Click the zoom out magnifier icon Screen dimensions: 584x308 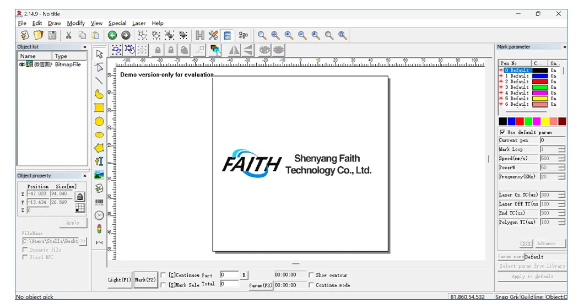point(302,35)
